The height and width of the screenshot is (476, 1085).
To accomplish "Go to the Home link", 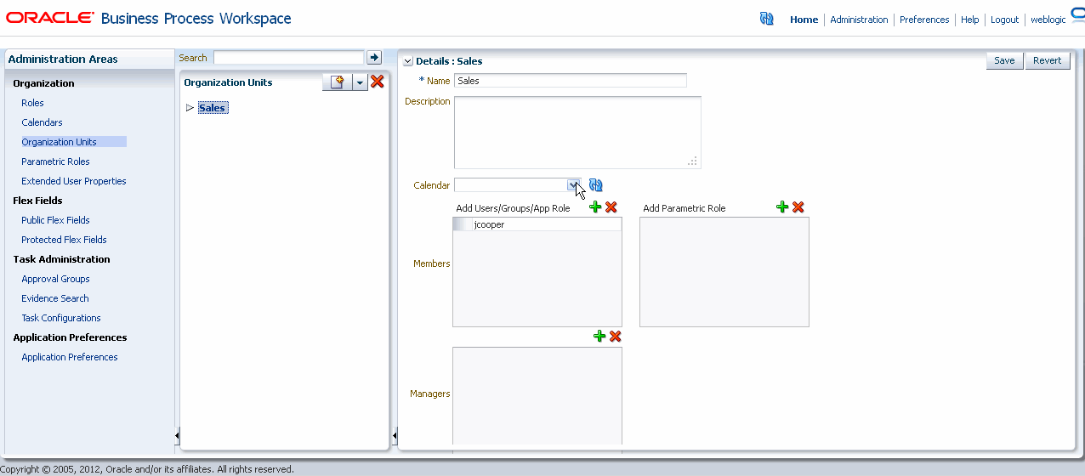I will [x=804, y=20].
